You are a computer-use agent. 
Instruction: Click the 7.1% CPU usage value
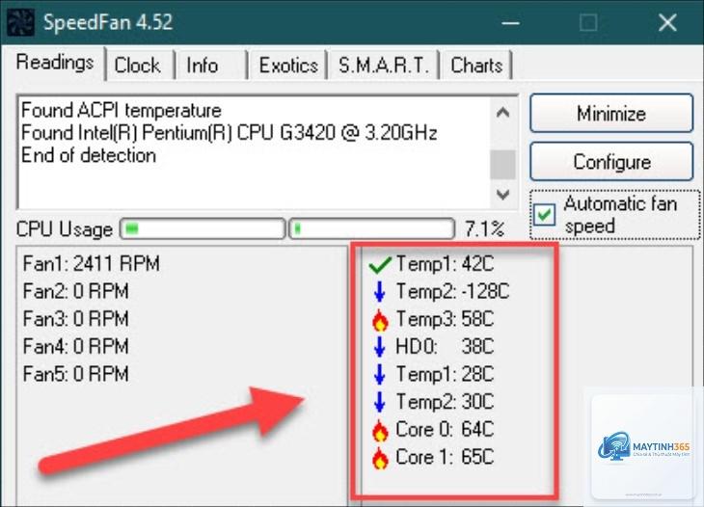coord(484,229)
